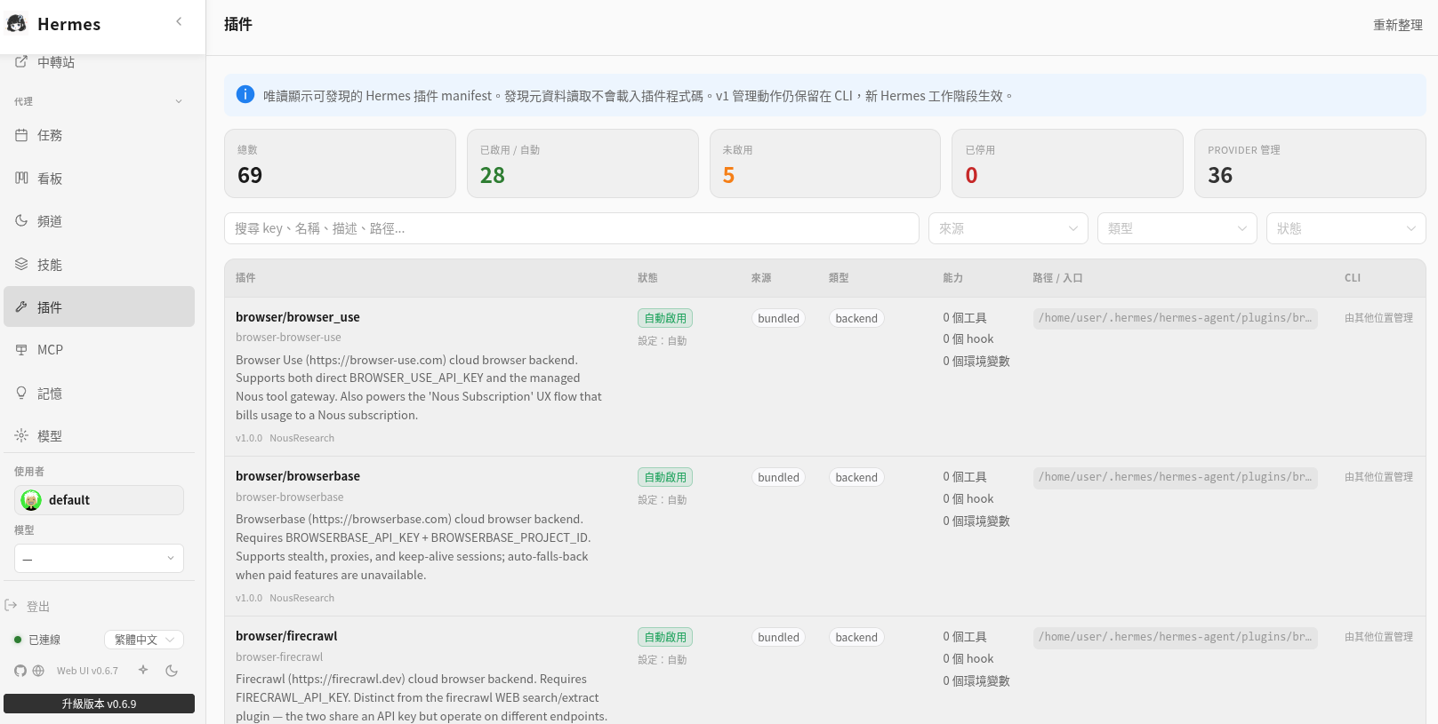Click the browser/browserbase plugin name
Image resolution: width=1438 pixels, height=724 pixels.
click(298, 476)
